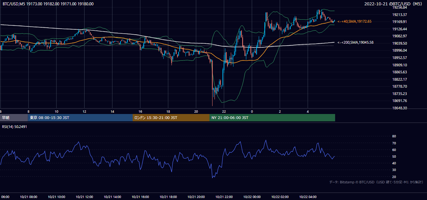The width and height of the screenshot is (427, 200).
Task: Click the 18865.63 price axis label
Action: click(399, 72)
